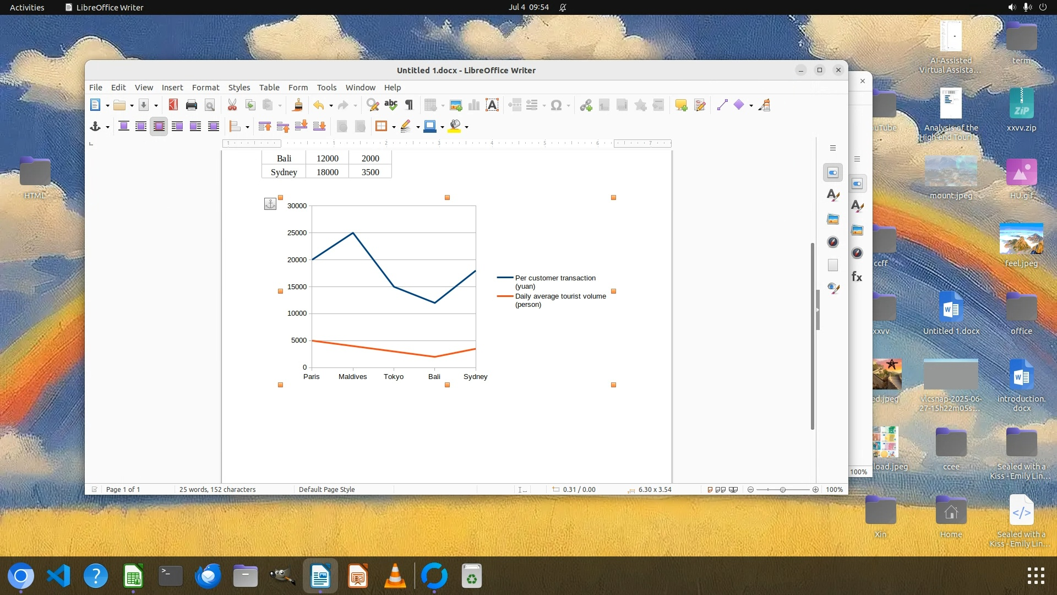Click the Insert Comment icon

click(x=681, y=105)
